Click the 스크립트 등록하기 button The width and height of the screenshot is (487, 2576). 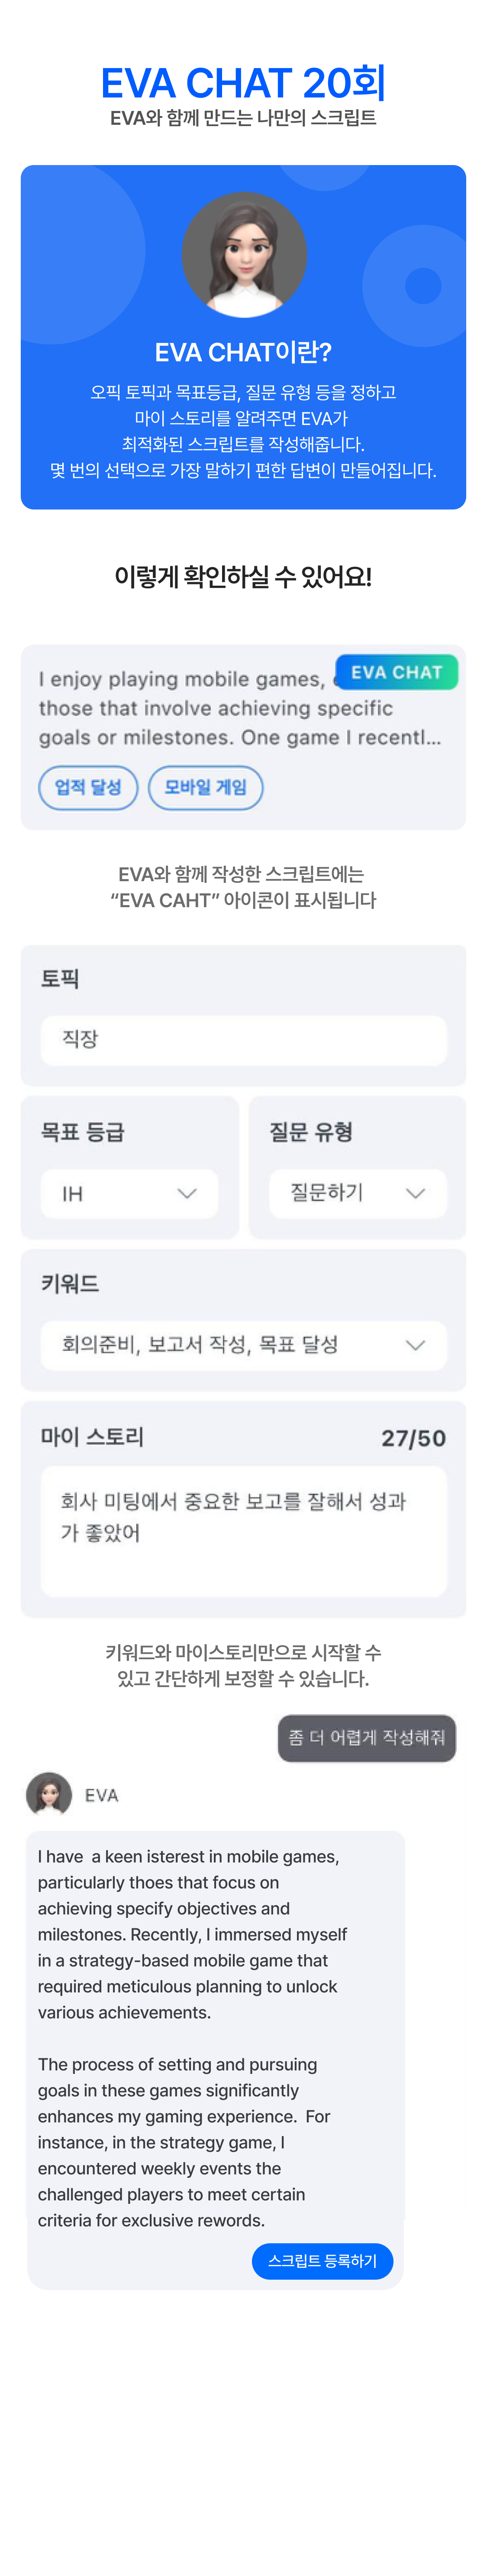coord(322,2261)
